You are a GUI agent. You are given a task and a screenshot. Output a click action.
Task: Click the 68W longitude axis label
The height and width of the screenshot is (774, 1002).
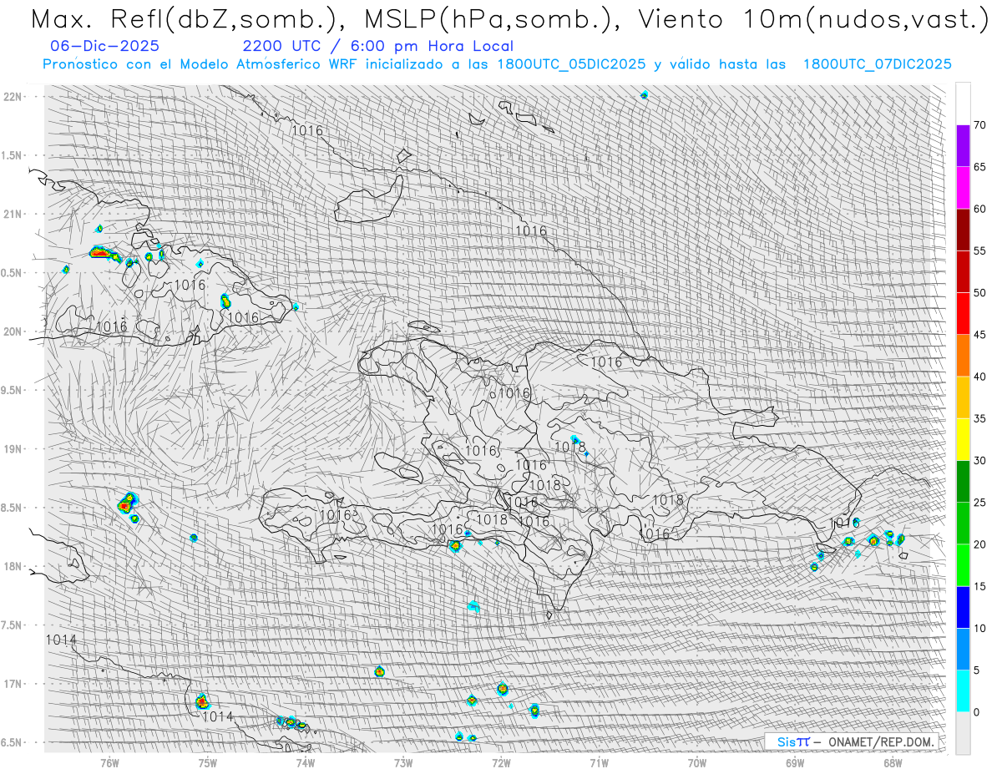pos(893,762)
